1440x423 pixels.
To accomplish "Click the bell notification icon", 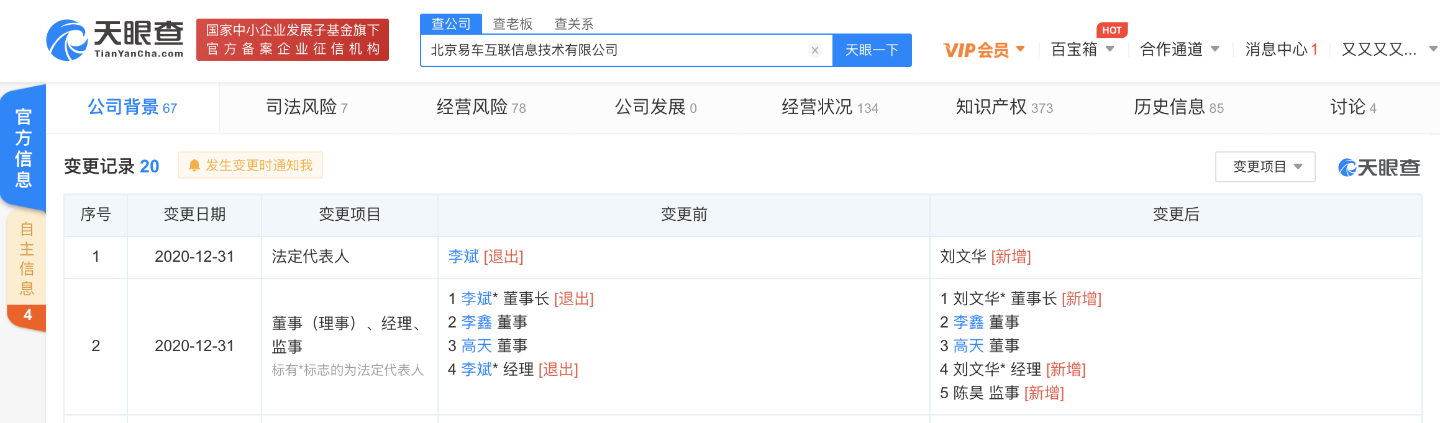I will tap(194, 166).
